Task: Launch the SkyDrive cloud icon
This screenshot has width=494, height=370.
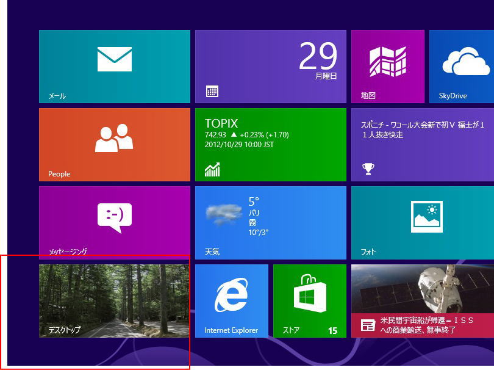Action: click(x=466, y=61)
